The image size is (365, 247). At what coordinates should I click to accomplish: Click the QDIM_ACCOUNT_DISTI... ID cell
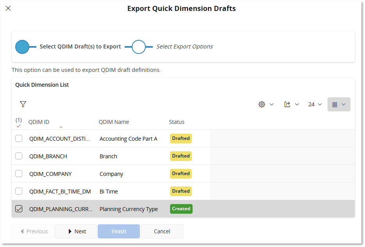click(59, 139)
